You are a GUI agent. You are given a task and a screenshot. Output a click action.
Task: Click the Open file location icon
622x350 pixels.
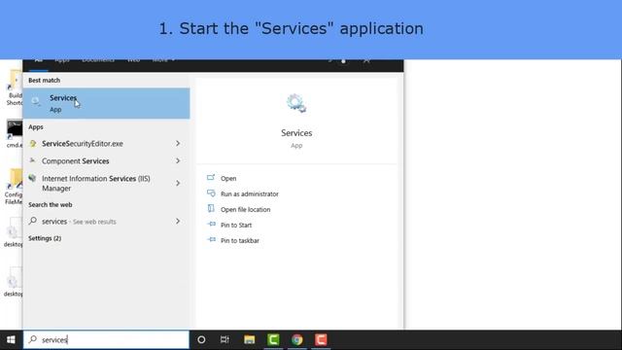211,209
